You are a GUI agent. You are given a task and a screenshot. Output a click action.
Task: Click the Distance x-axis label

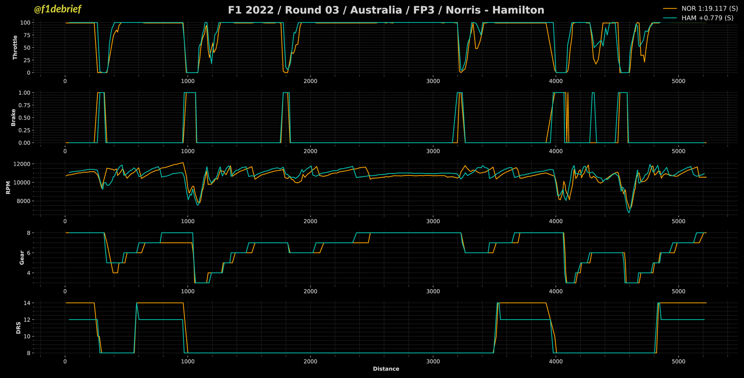(386, 369)
